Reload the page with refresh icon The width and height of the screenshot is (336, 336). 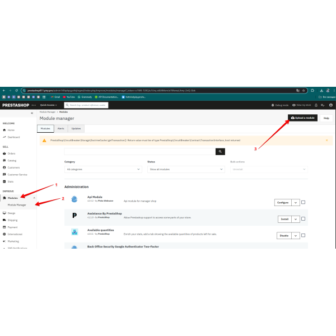pyautogui.click(x=16, y=90)
